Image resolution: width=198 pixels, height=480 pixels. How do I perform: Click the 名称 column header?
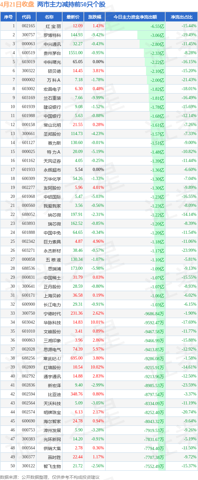pos(49,17)
